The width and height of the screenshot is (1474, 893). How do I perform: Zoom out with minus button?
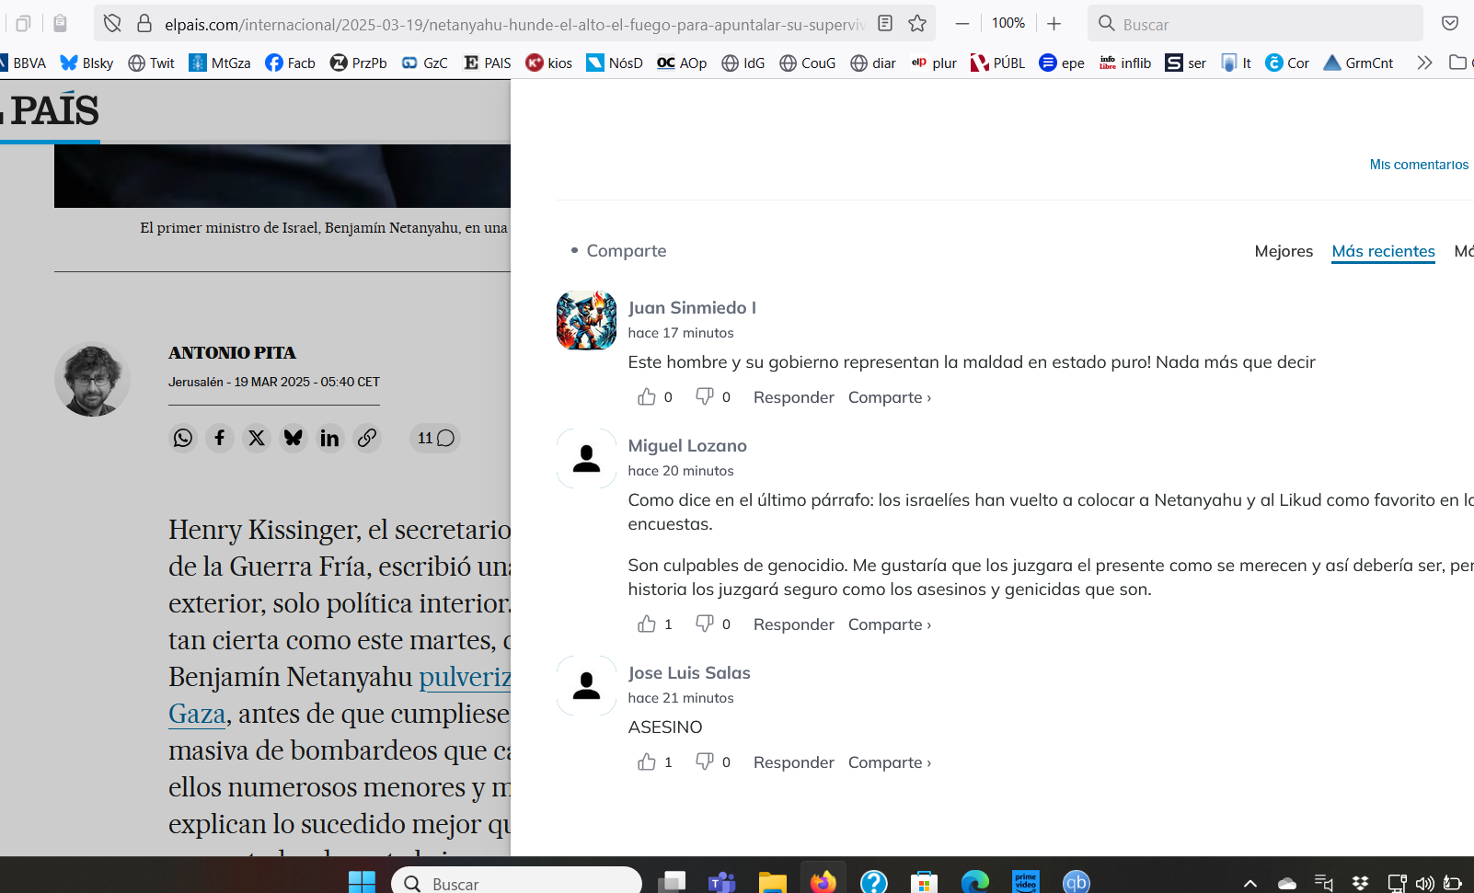[962, 24]
